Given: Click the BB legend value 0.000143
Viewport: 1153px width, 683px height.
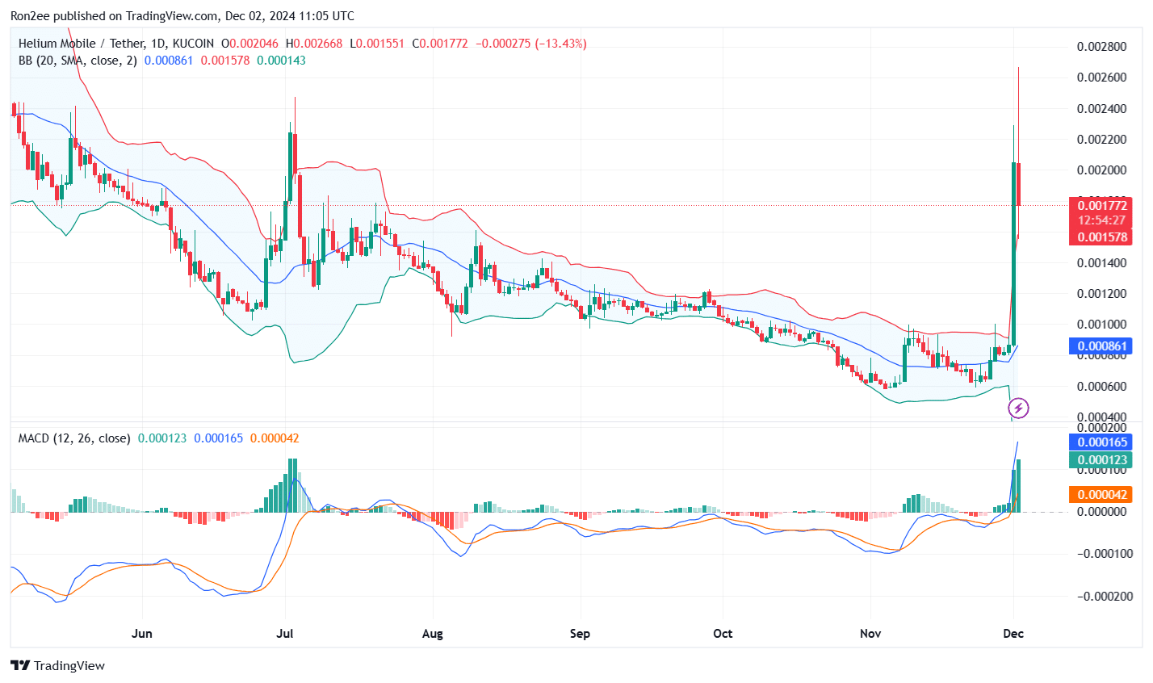Looking at the screenshot, I should 281,61.
